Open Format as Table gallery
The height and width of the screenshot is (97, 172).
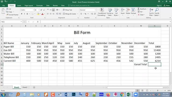110,12
